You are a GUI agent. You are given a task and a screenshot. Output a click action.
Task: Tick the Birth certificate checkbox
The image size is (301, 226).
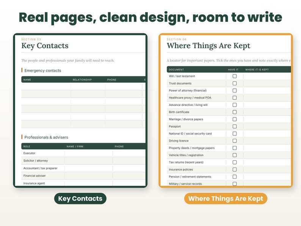[x=234, y=112]
